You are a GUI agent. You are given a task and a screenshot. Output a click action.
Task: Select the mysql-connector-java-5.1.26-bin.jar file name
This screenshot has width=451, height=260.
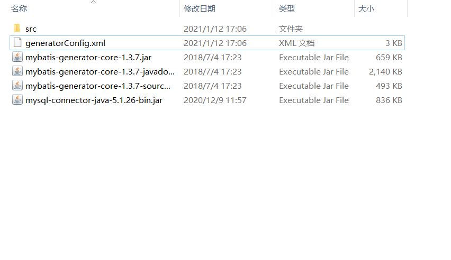tap(94, 100)
